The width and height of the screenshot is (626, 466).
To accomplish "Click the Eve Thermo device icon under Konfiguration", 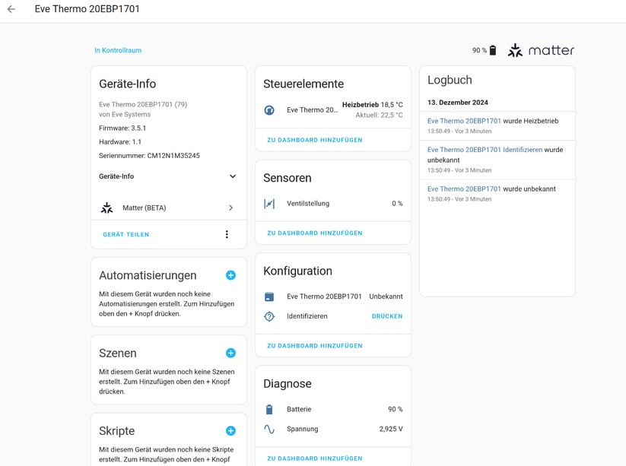I will click(x=269, y=296).
